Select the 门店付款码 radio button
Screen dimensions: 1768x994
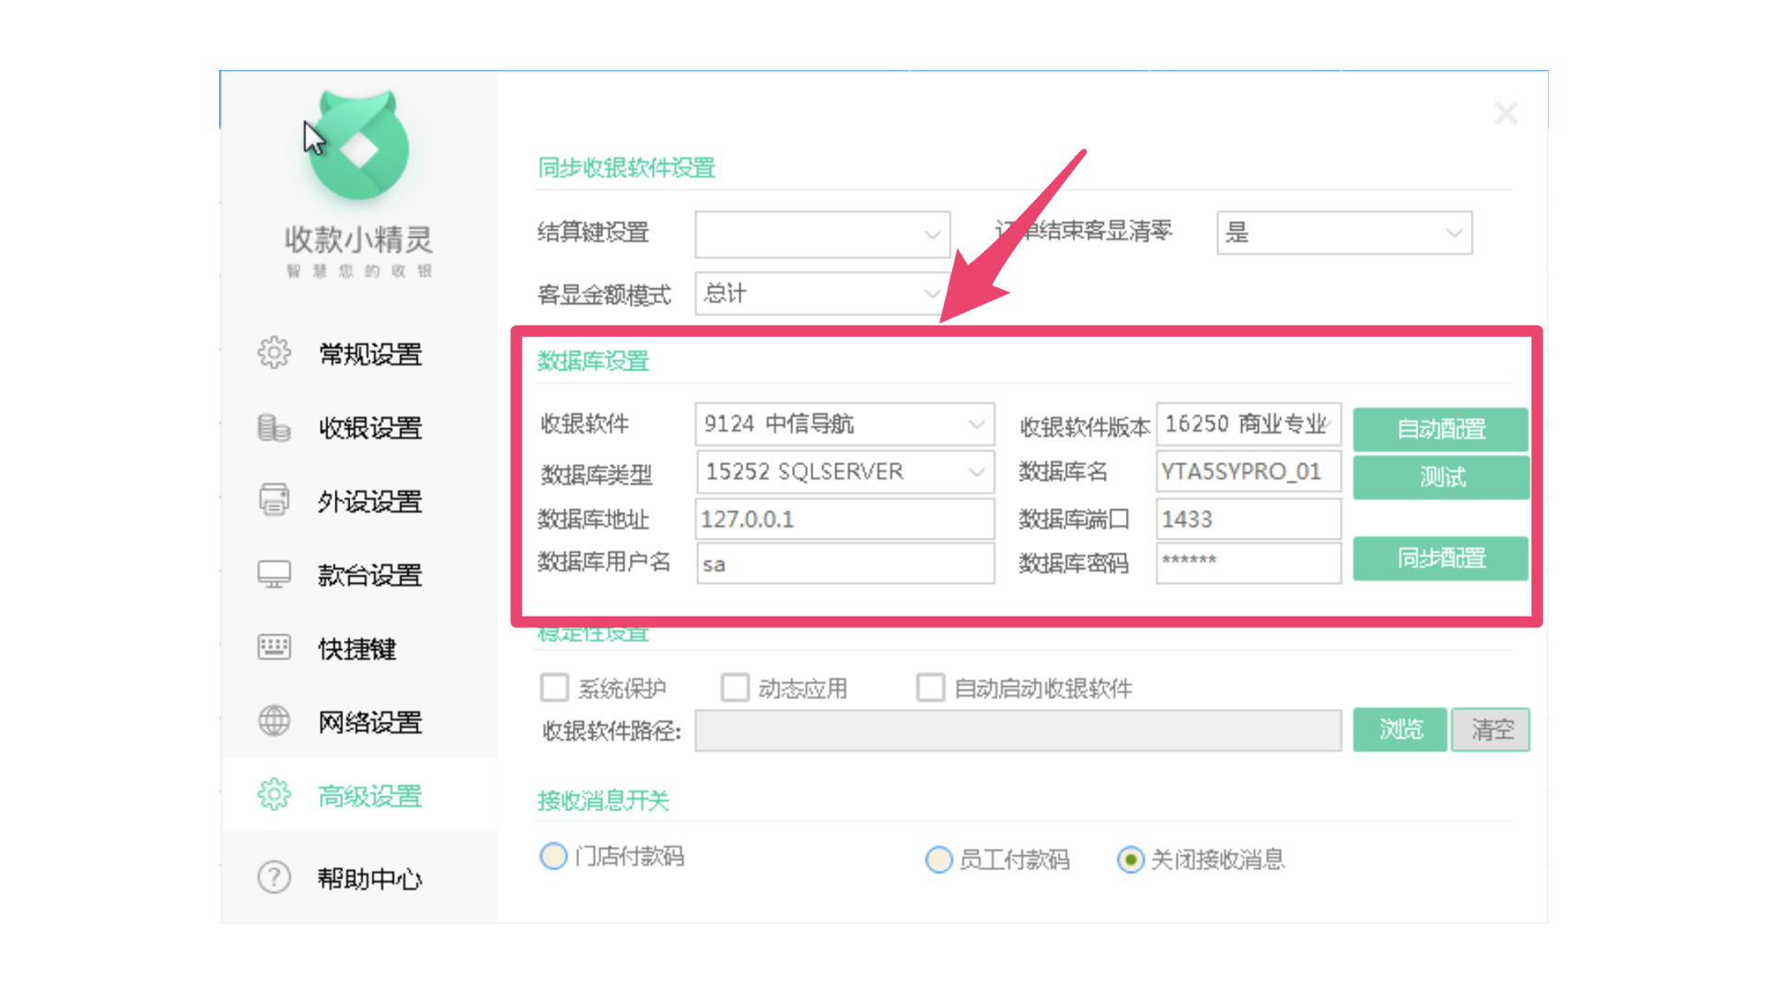point(553,856)
